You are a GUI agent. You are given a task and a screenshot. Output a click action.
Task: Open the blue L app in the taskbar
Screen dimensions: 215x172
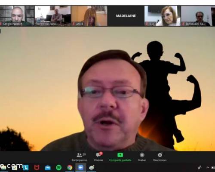26,167
